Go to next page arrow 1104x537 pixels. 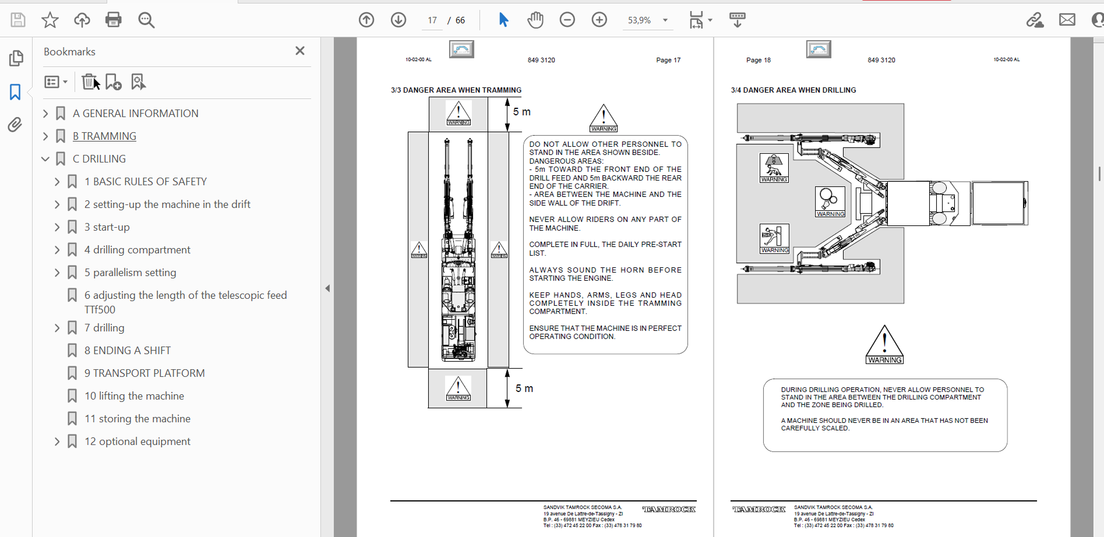tap(398, 20)
